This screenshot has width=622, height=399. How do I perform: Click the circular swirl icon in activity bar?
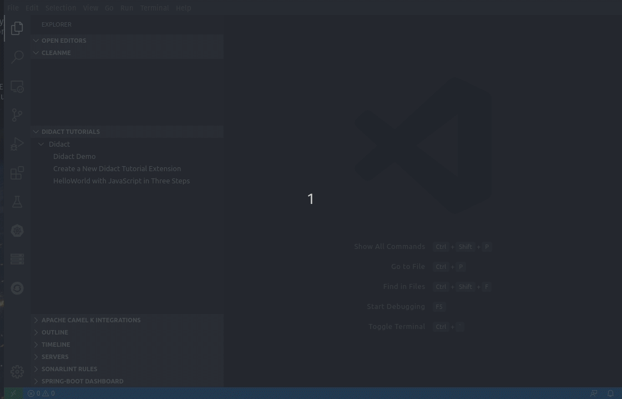tap(17, 288)
